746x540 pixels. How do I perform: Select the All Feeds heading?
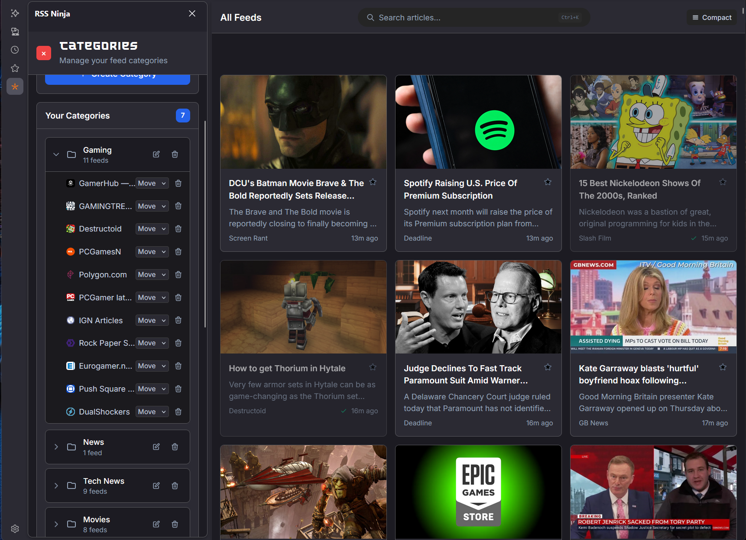pos(240,17)
